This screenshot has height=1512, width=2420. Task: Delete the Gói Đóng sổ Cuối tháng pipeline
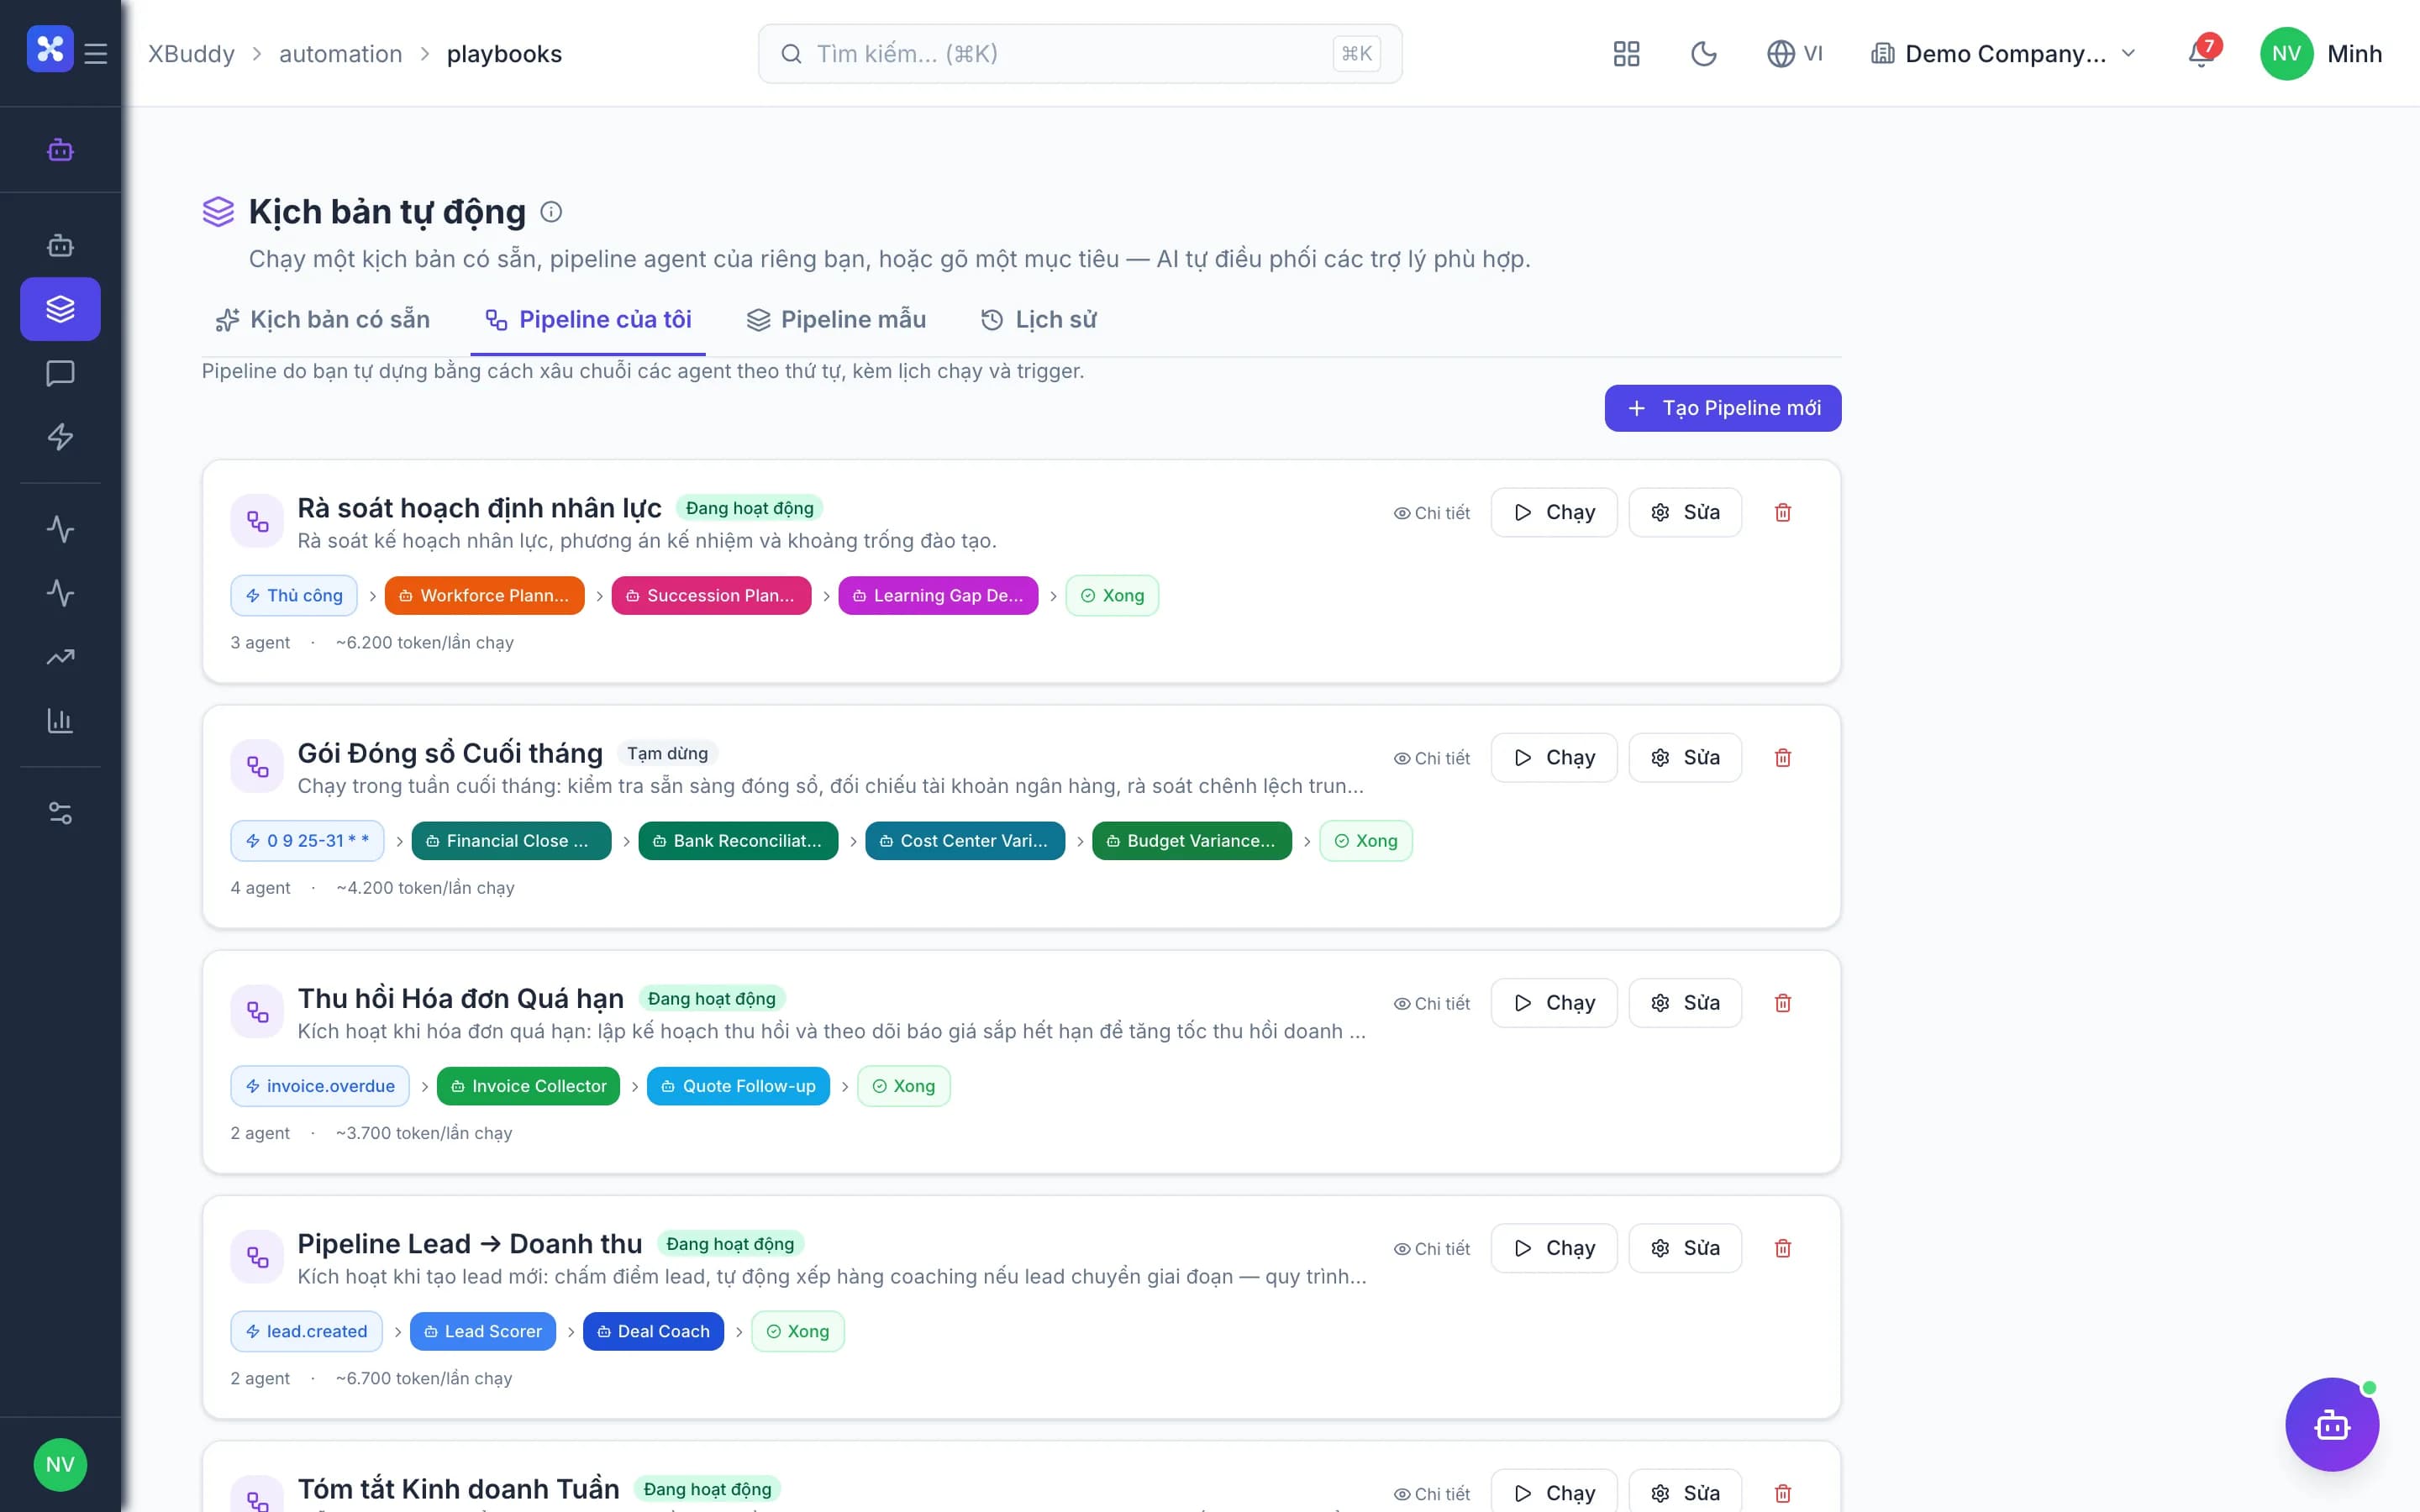pos(1783,758)
